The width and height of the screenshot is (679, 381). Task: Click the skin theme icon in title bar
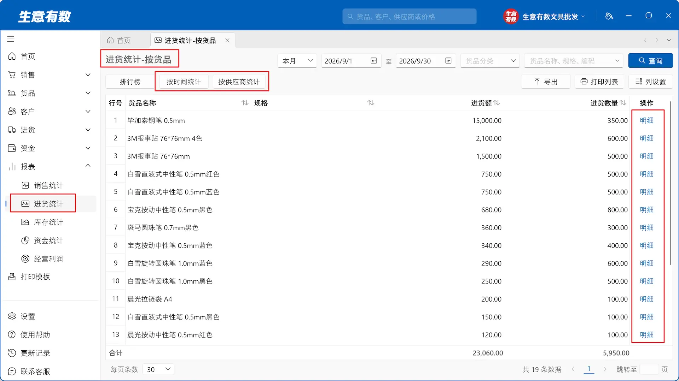609,16
